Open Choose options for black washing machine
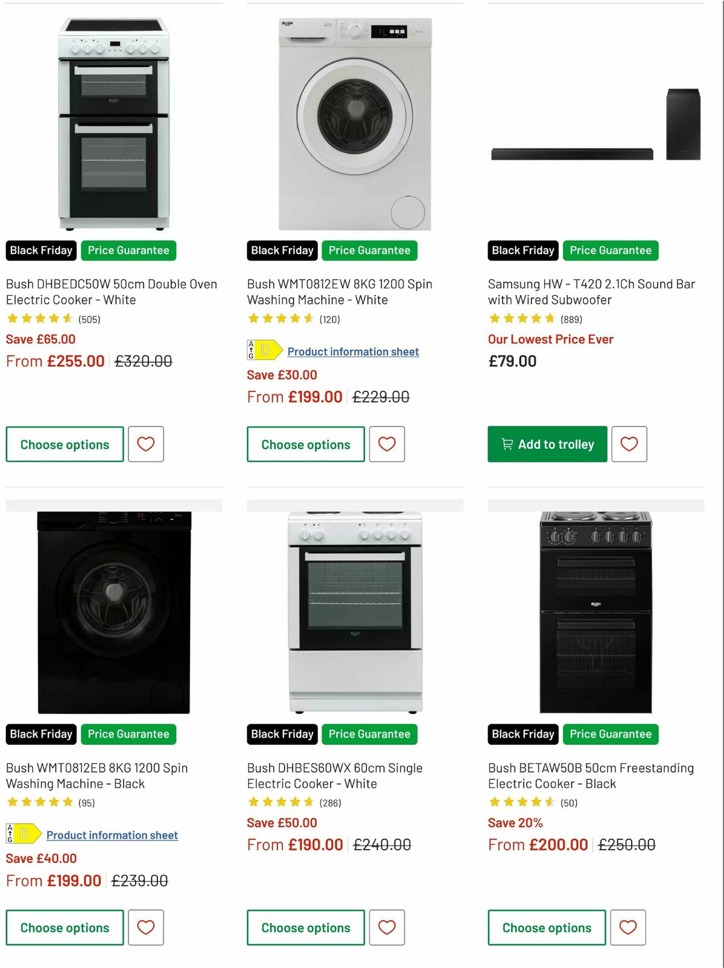Image resolution: width=724 pixels, height=968 pixels. pos(65,928)
